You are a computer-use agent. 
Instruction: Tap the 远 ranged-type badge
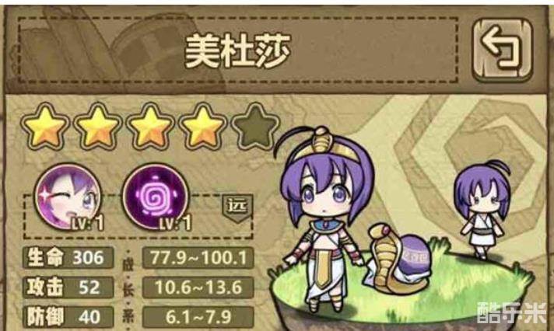(237, 207)
